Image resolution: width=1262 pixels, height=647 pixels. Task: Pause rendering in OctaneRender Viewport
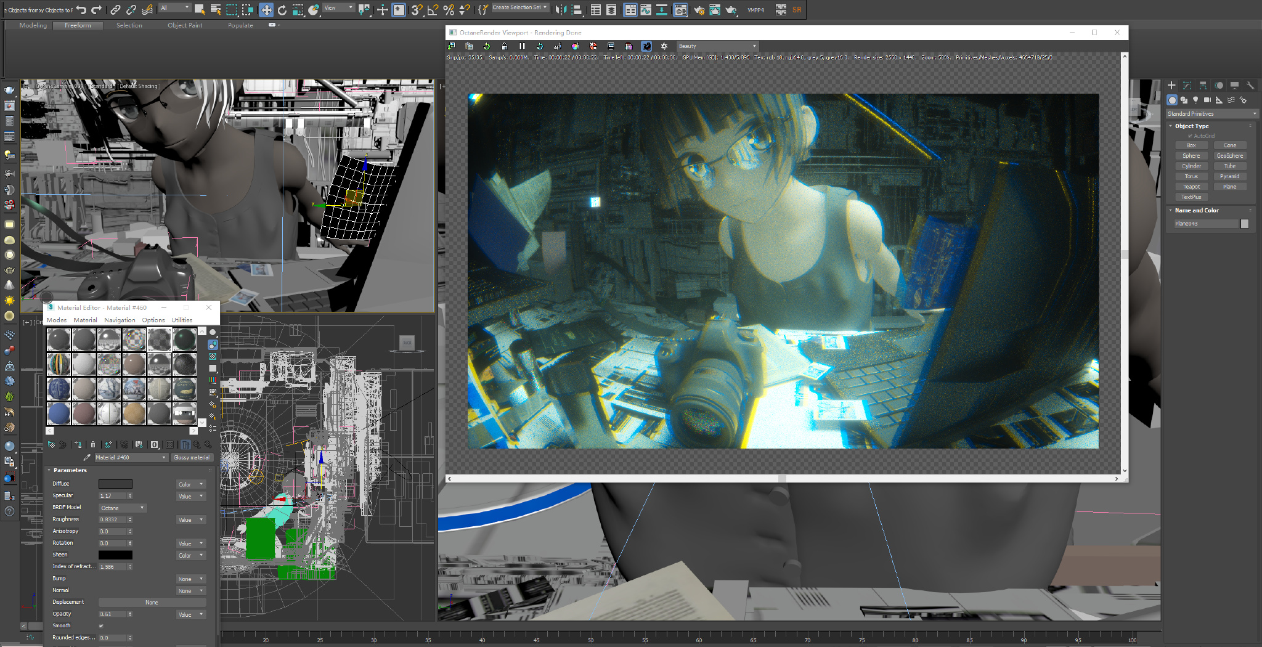[522, 46]
